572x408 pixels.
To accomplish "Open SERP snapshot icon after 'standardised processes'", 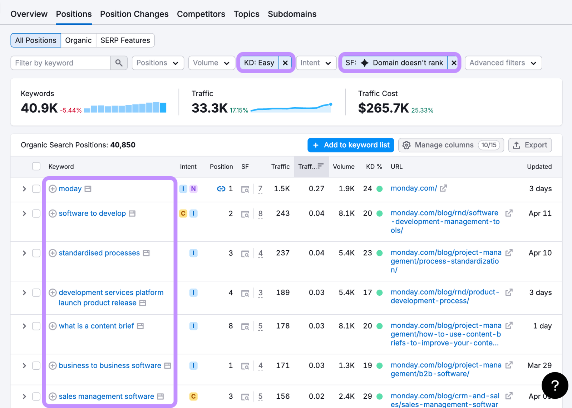I will pyautogui.click(x=146, y=253).
